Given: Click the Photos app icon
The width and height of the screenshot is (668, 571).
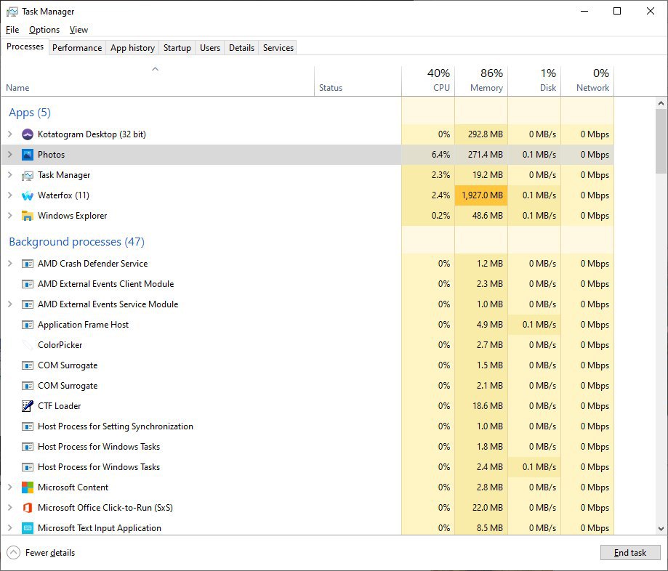Looking at the screenshot, I should pyautogui.click(x=28, y=155).
